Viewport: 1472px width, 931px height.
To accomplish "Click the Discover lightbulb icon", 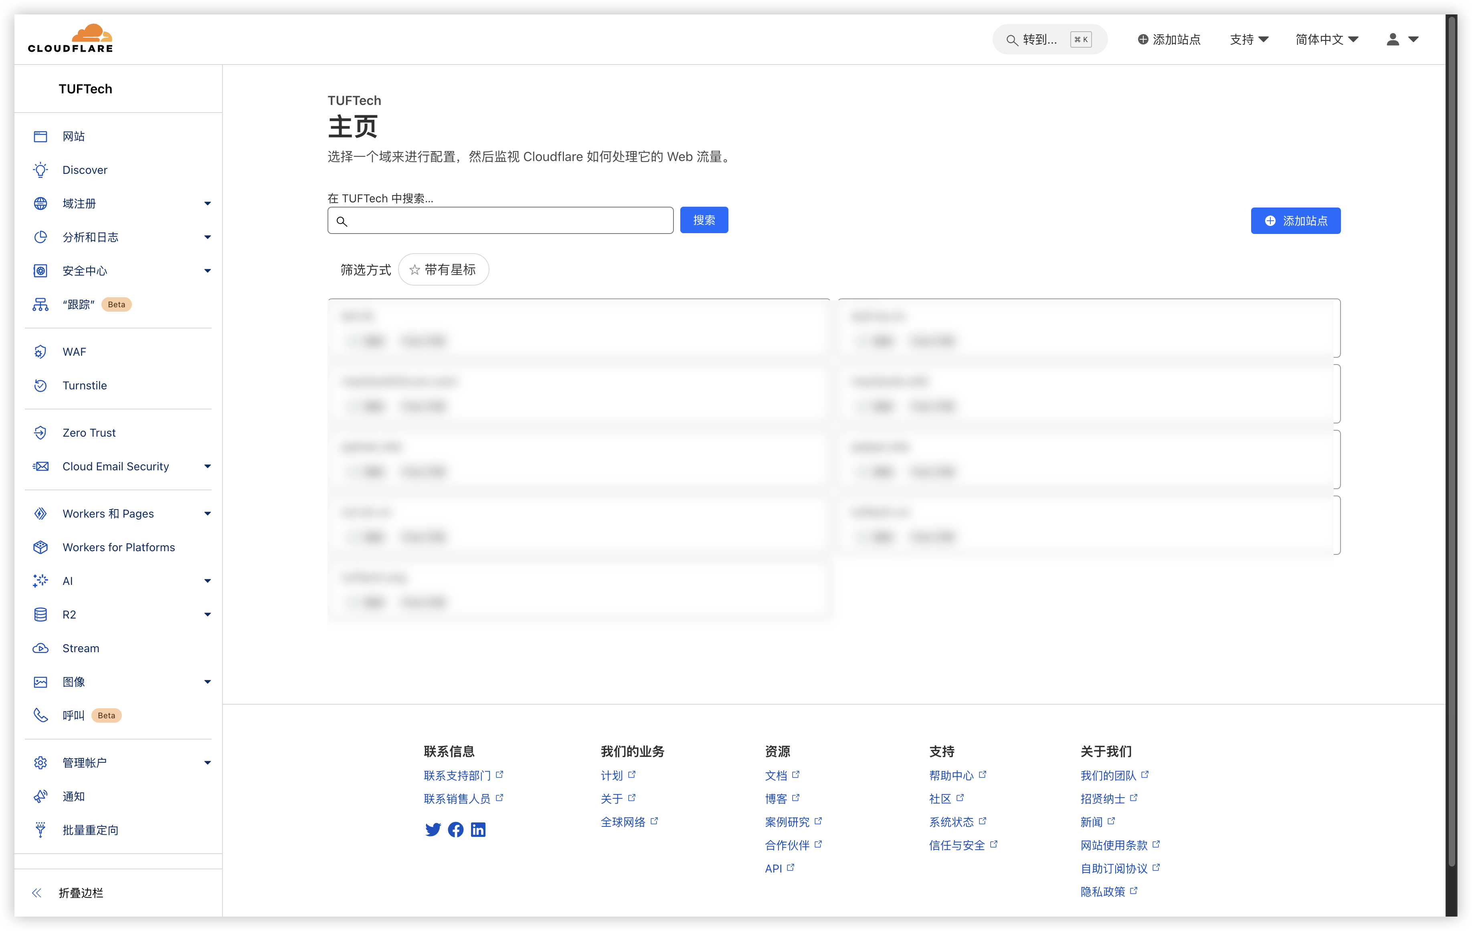I will [40, 170].
